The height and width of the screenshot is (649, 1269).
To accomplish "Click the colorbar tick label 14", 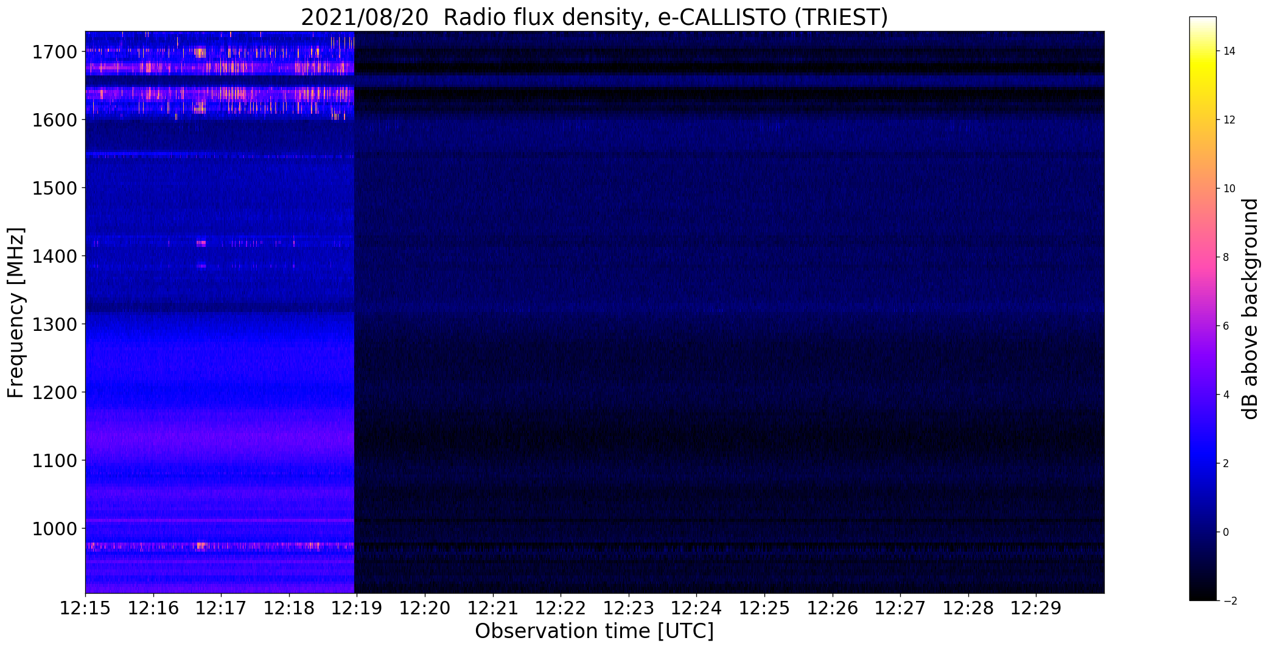I will pyautogui.click(x=1229, y=51).
